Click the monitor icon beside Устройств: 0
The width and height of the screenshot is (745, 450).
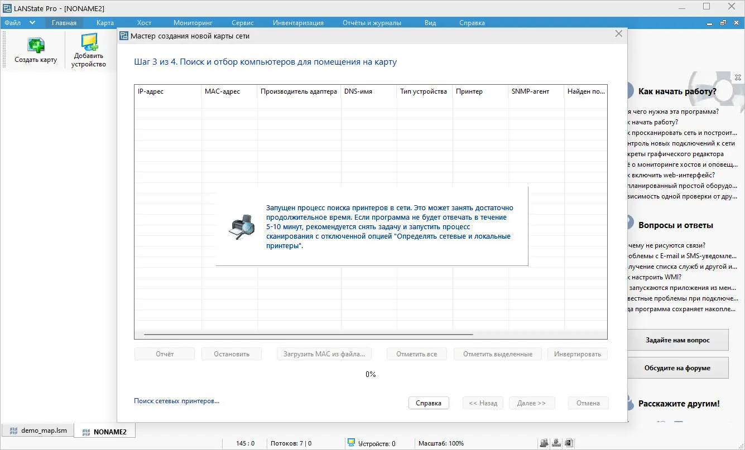(351, 443)
